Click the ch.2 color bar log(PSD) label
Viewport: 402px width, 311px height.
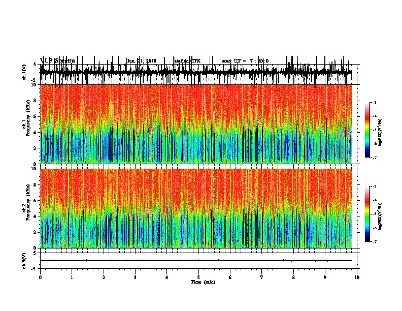[x=380, y=216]
